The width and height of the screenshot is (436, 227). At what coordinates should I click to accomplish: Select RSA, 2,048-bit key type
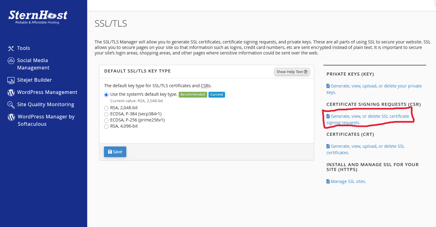[106, 108]
